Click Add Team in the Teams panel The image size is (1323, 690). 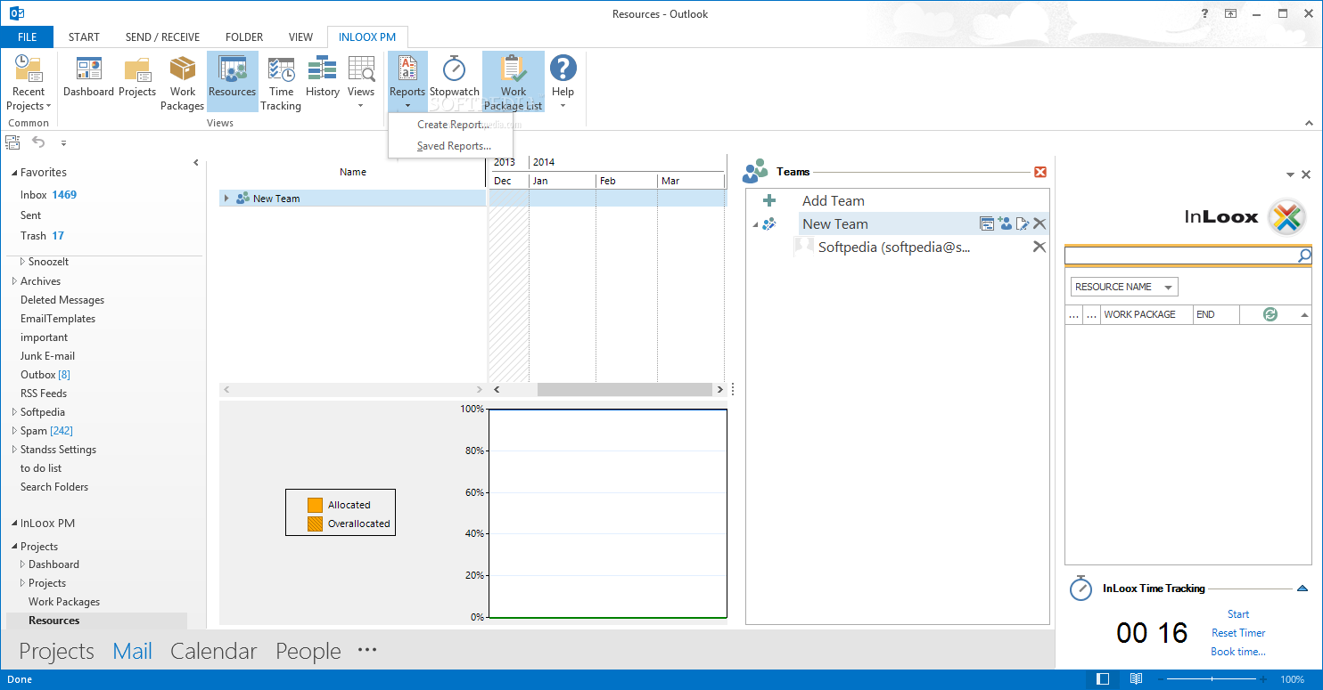[834, 201]
